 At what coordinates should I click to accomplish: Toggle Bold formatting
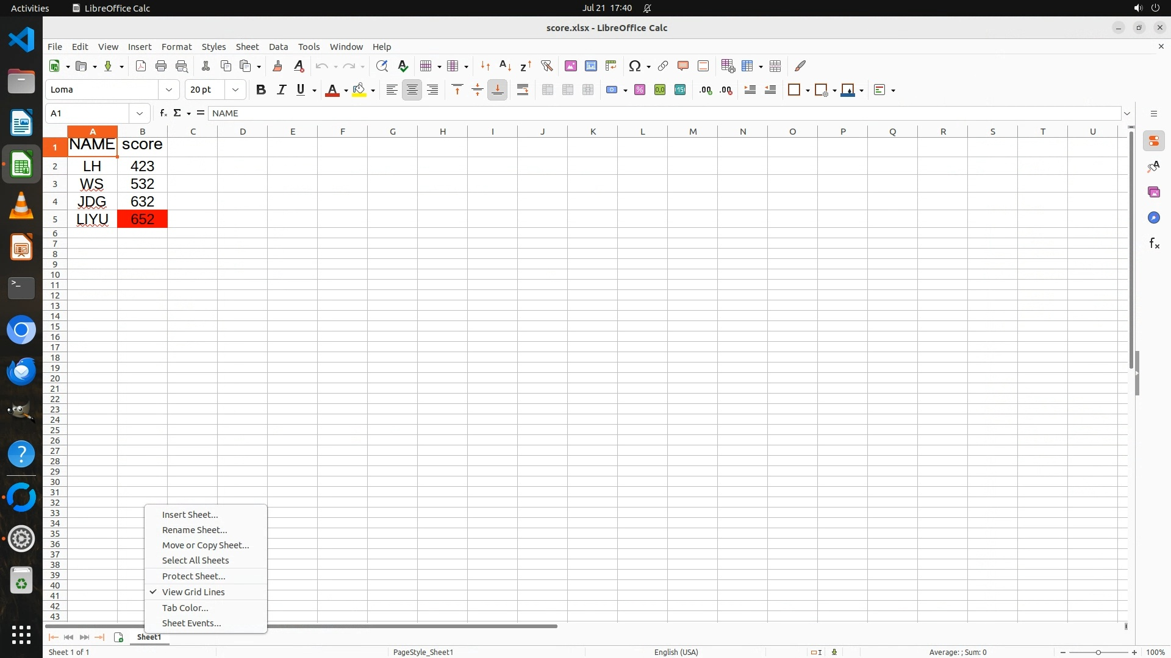pos(261,90)
